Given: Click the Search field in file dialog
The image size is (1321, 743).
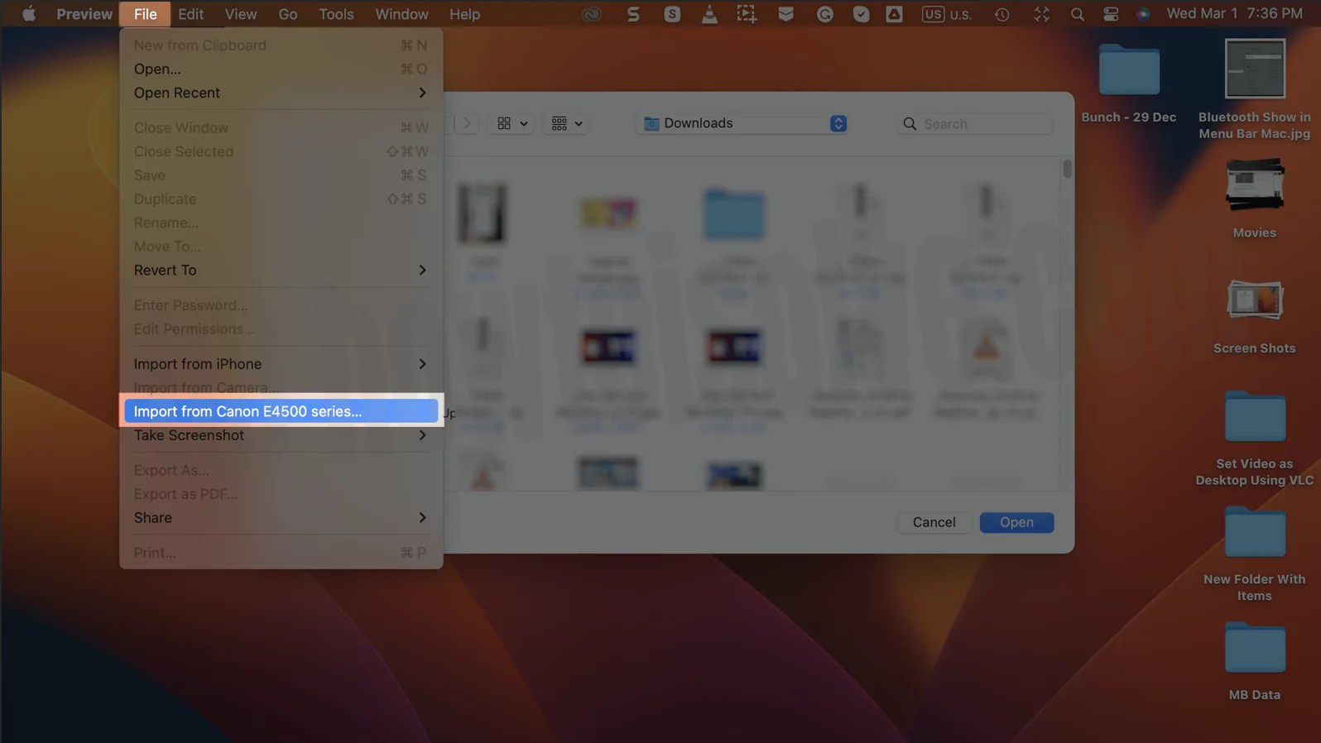Looking at the screenshot, I should click(975, 123).
